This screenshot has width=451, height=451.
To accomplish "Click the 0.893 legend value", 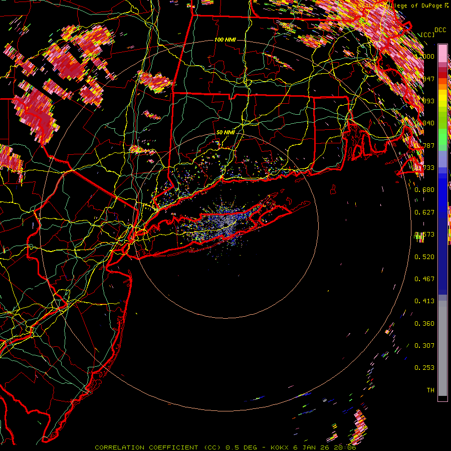I will tap(424, 101).
